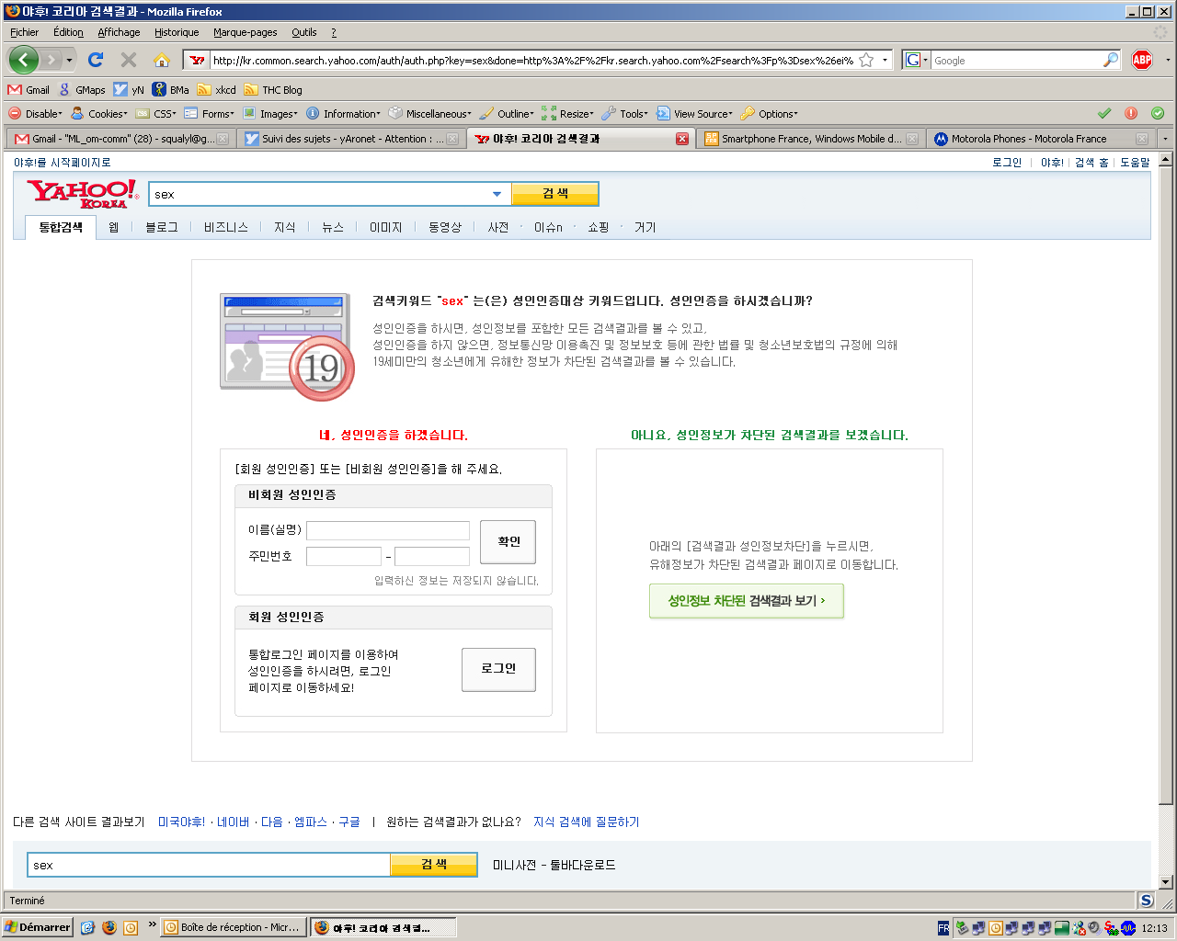Click the 이름(실명) name input field

pyautogui.click(x=387, y=530)
